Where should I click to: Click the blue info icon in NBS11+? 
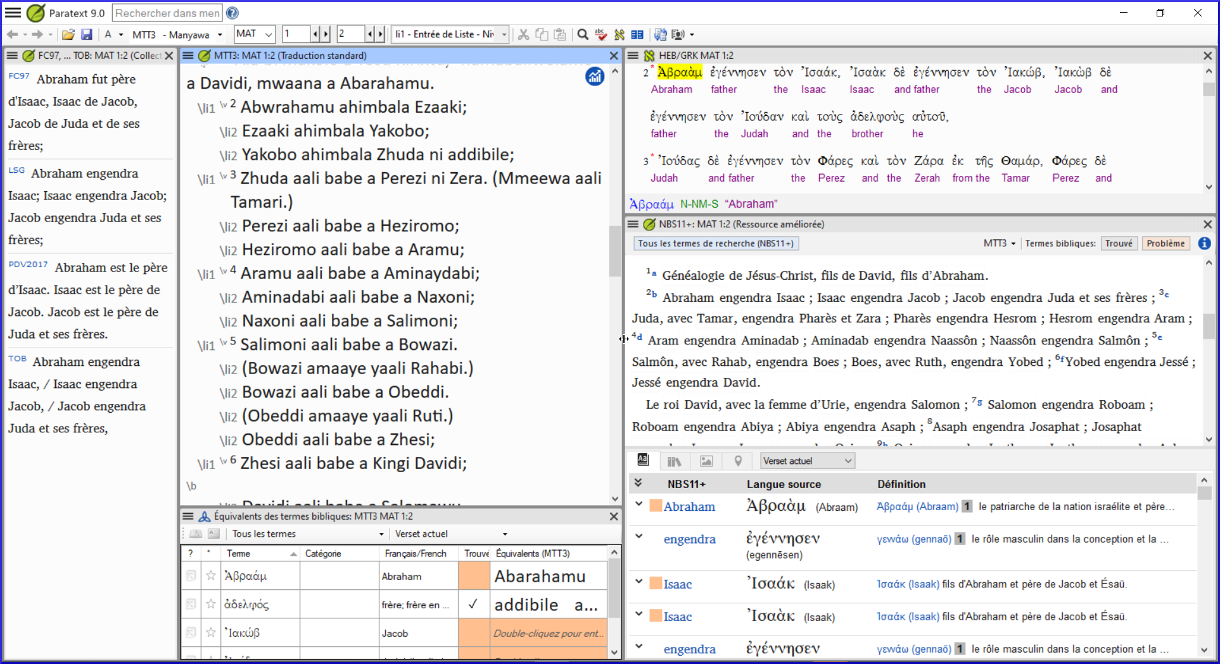[1205, 244]
